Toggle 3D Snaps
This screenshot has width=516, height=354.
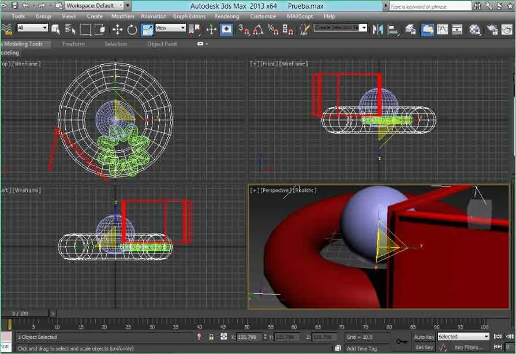pos(244,29)
